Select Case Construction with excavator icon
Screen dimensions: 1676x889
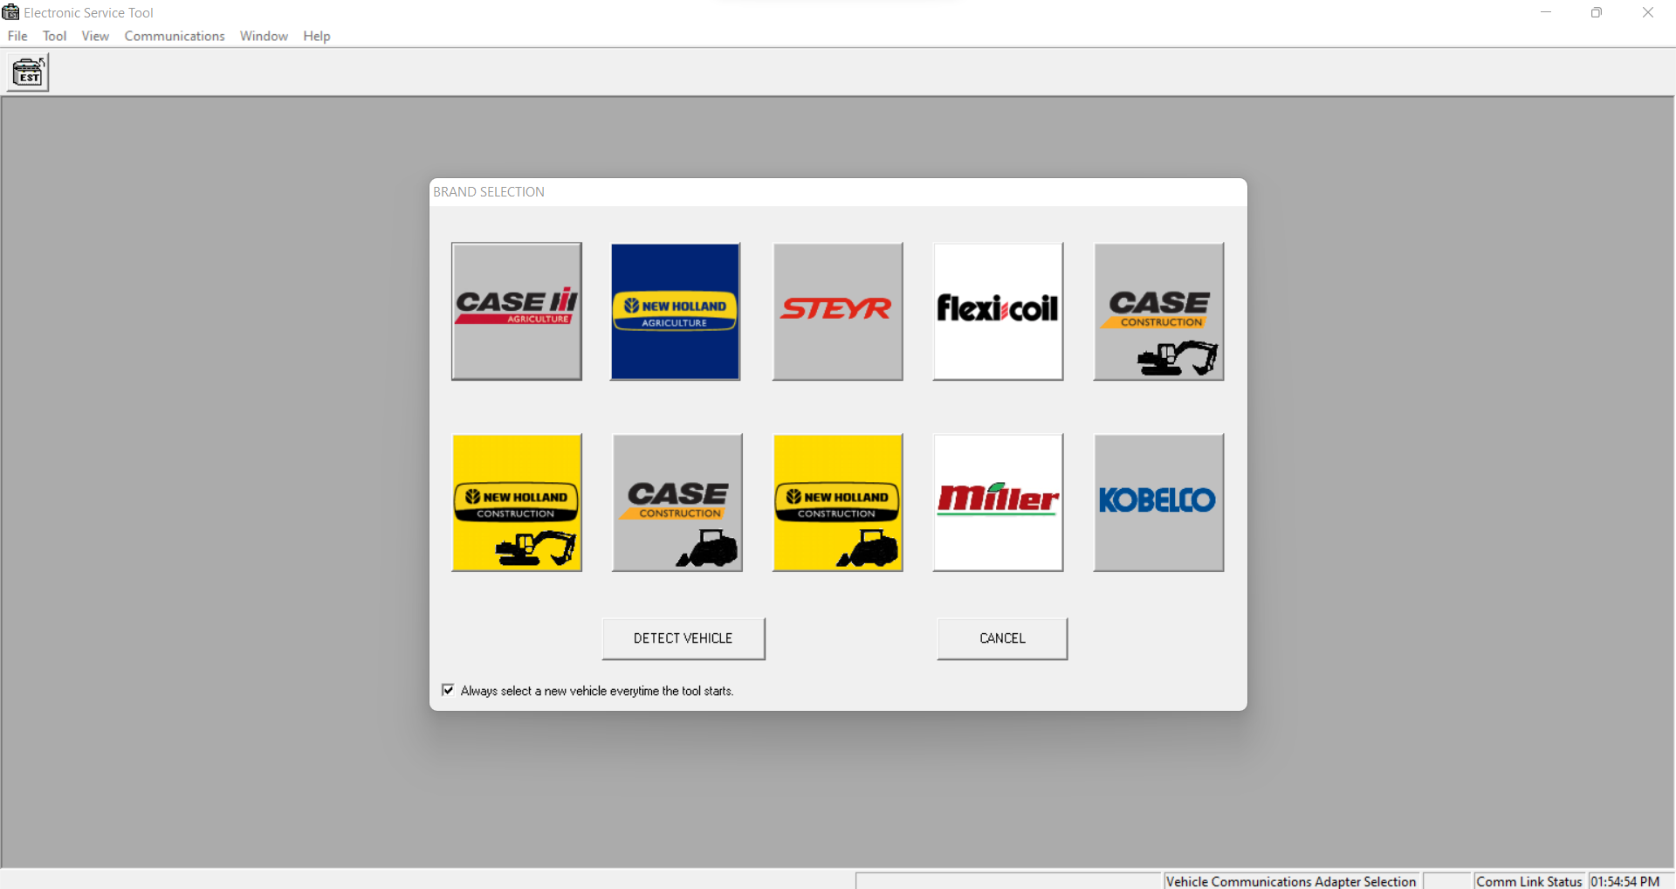point(1159,311)
